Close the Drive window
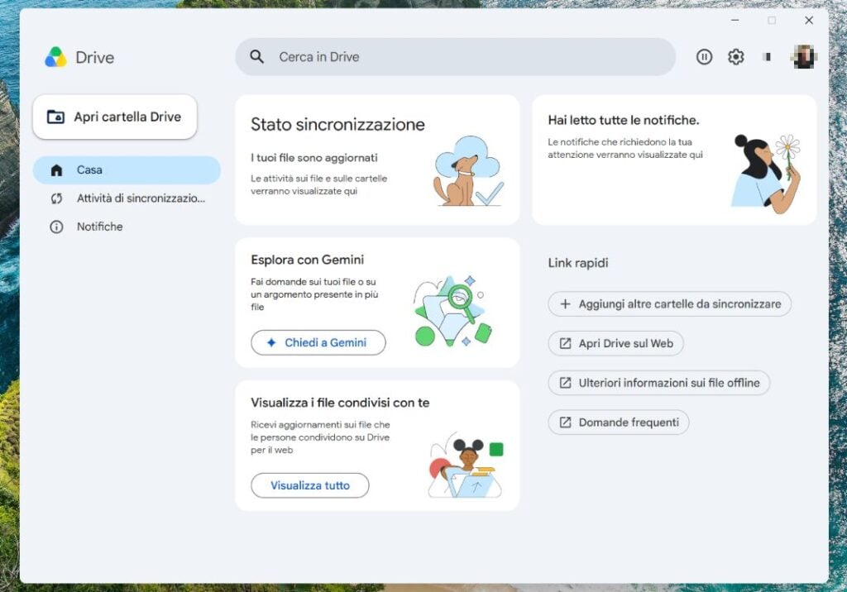This screenshot has height=592, width=847. [809, 20]
